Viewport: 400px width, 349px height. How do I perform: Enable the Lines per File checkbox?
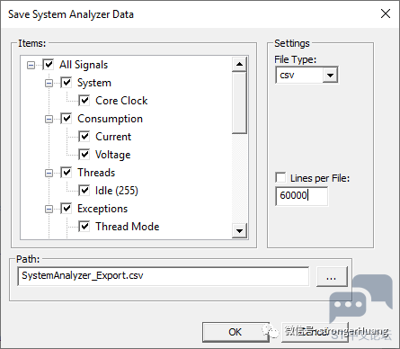click(x=280, y=177)
